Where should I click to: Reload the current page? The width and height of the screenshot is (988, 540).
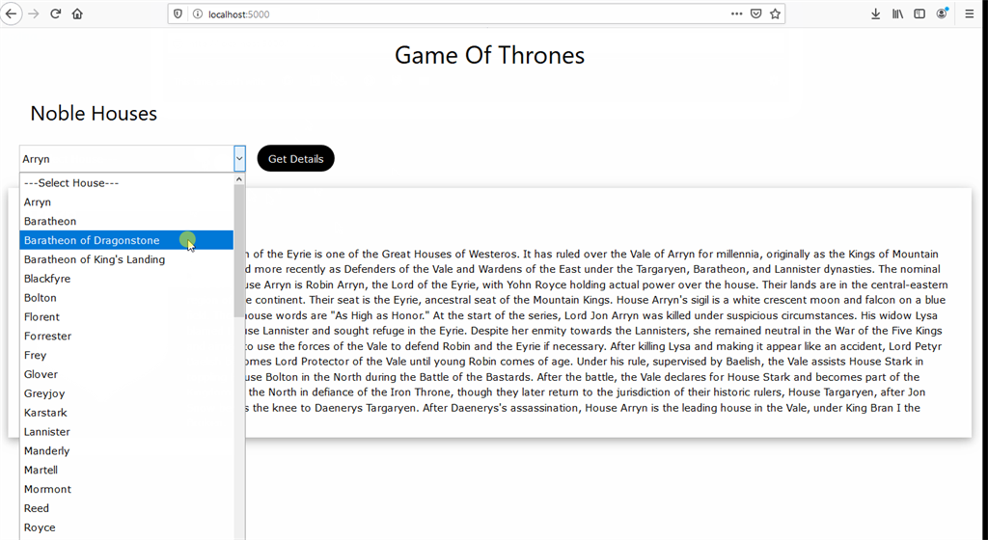(x=55, y=13)
